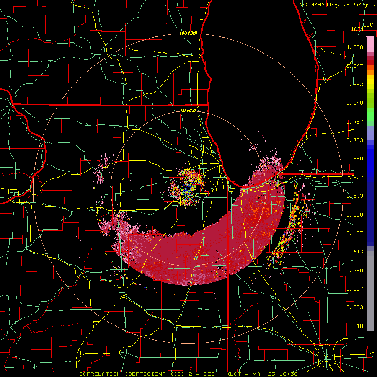Click the 0.787 color scale value
The width and height of the screenshot is (377, 377).
coord(355,121)
